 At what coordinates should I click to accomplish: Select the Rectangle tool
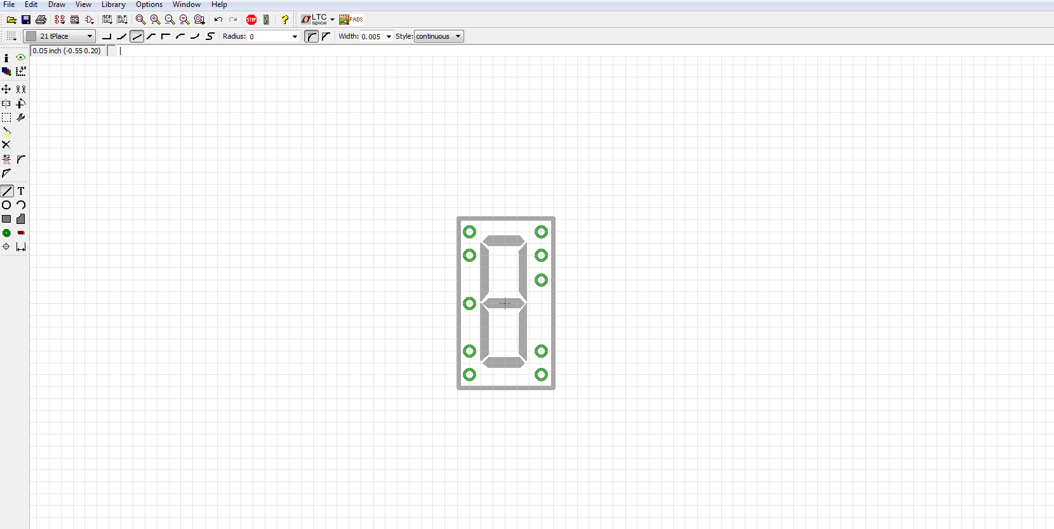tap(6, 219)
